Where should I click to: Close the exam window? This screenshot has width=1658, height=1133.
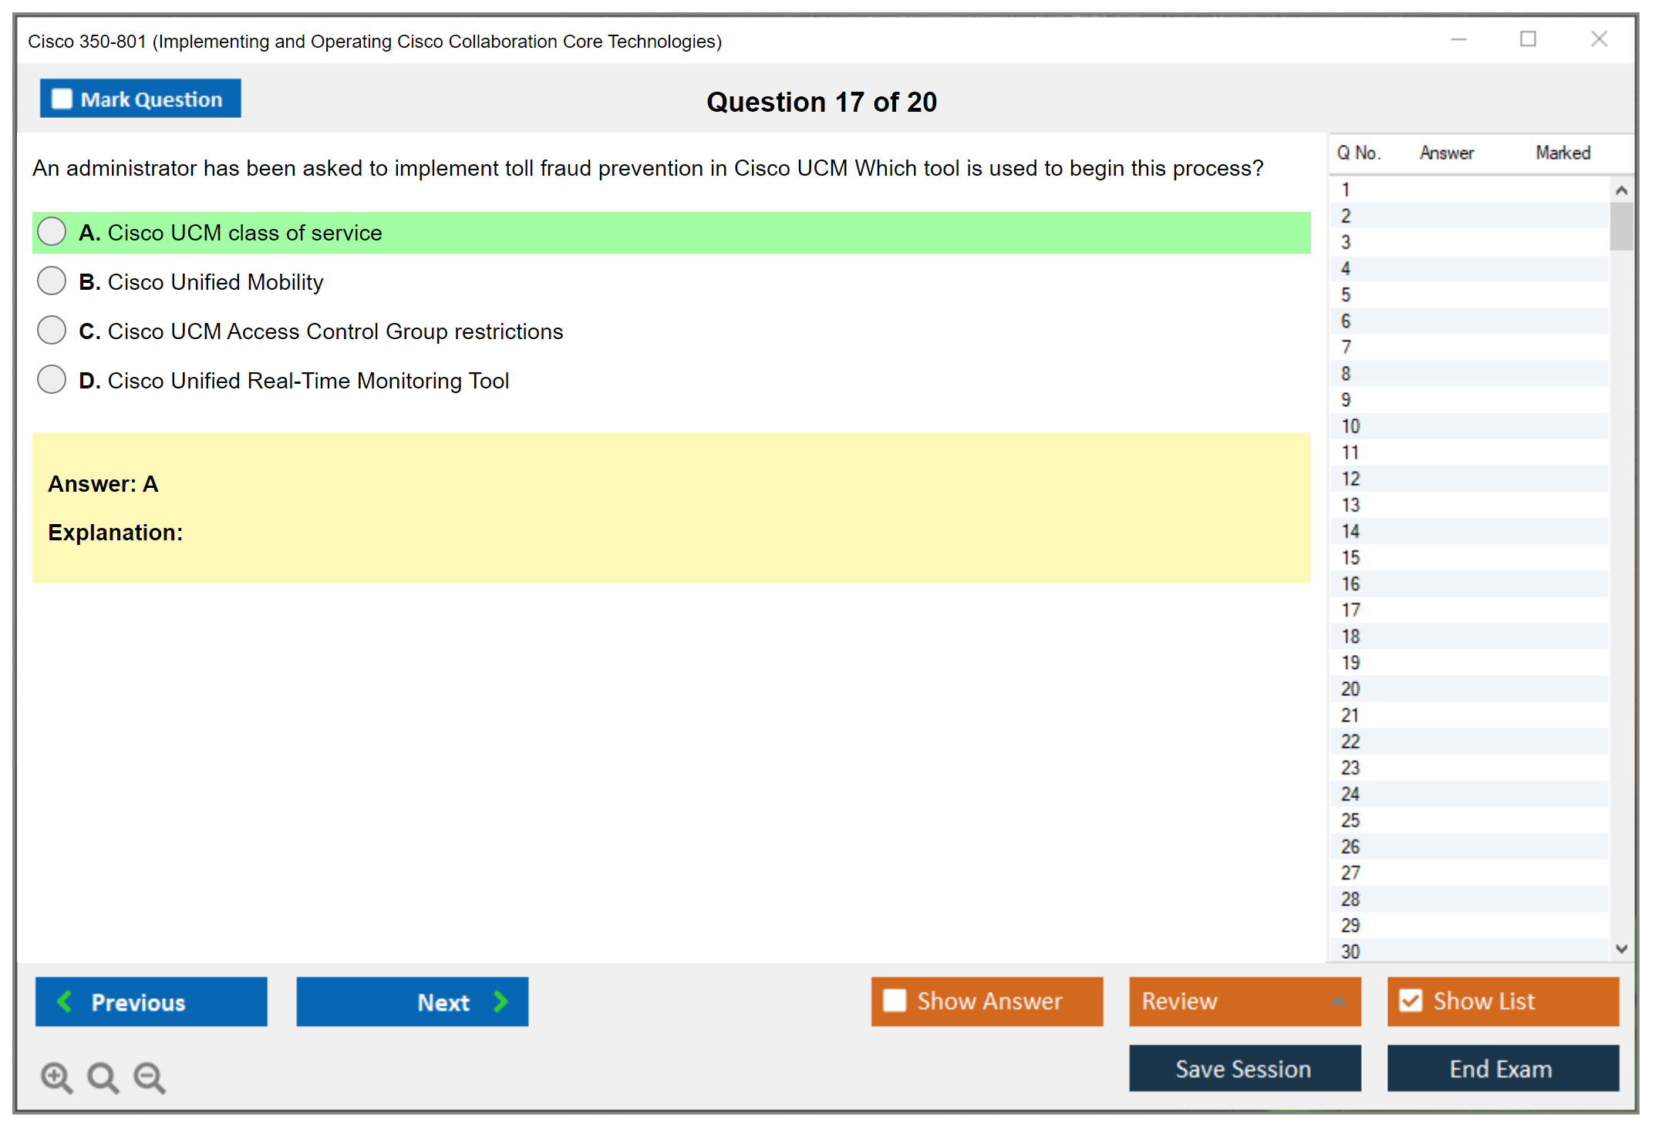pos(1599,39)
